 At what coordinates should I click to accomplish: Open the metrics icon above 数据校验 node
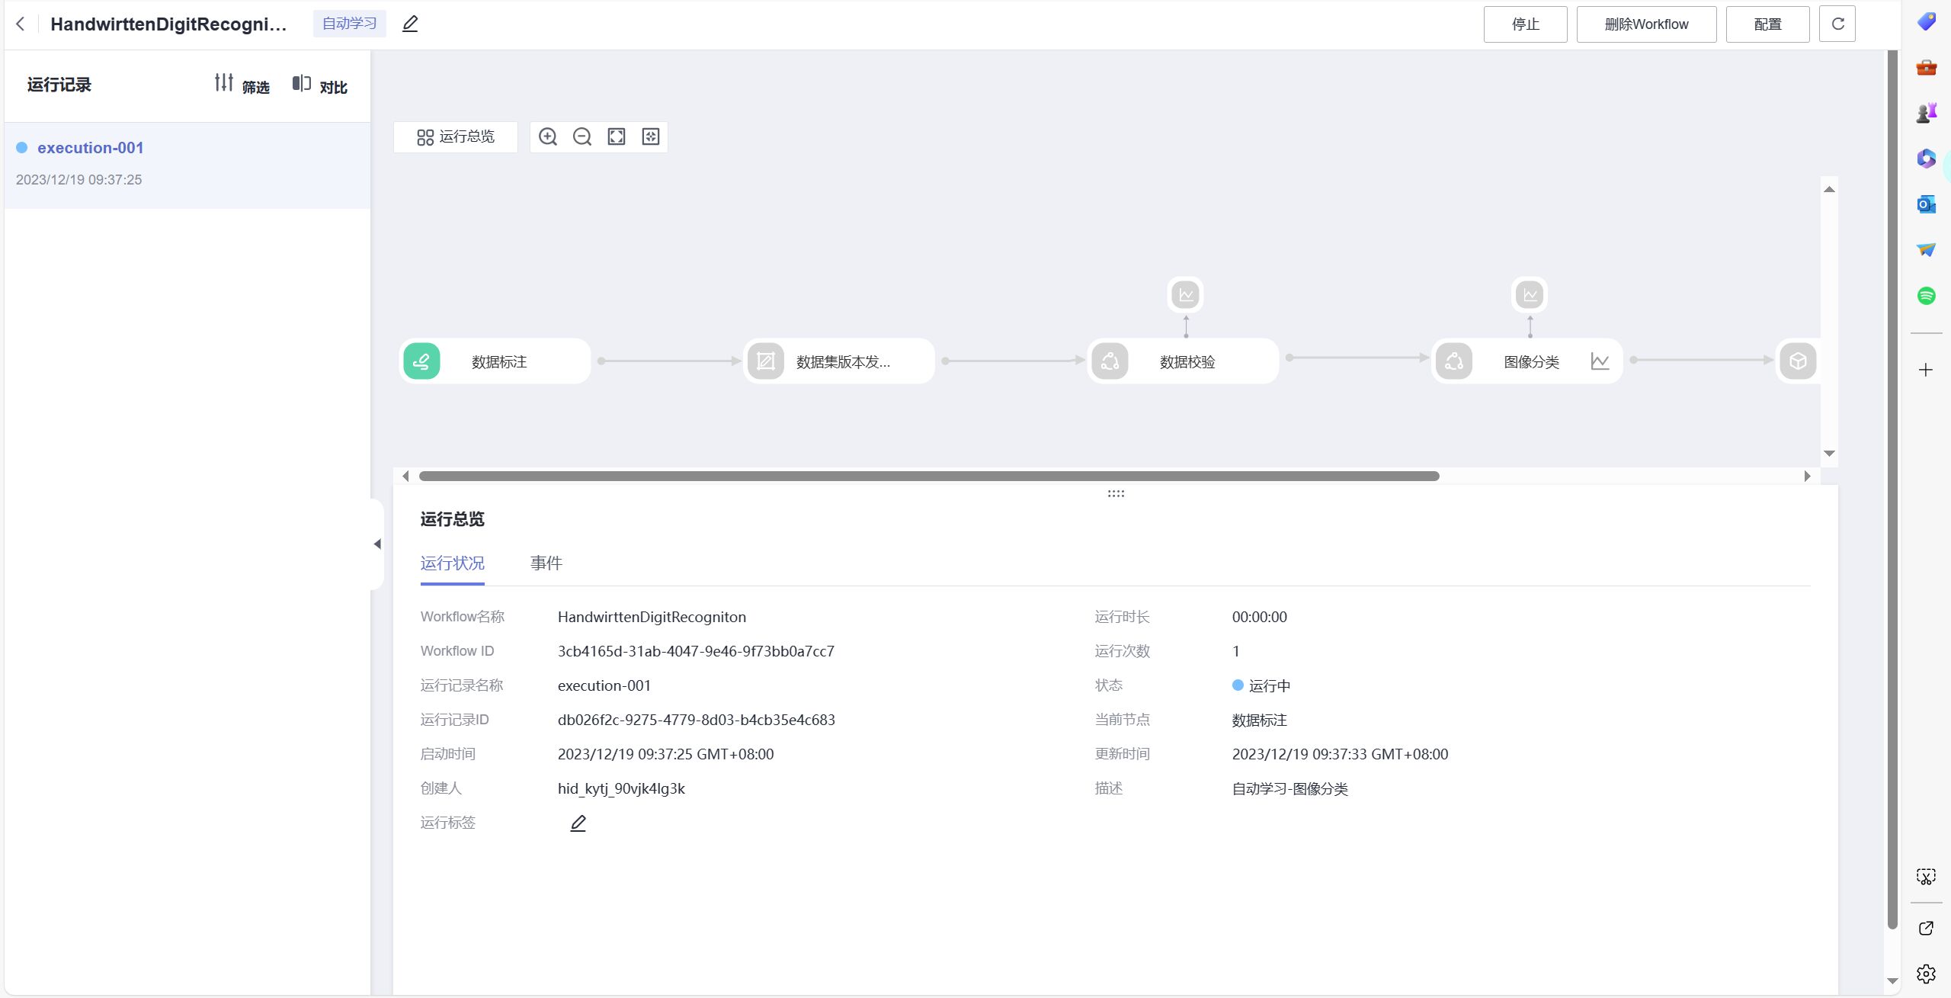click(x=1185, y=294)
